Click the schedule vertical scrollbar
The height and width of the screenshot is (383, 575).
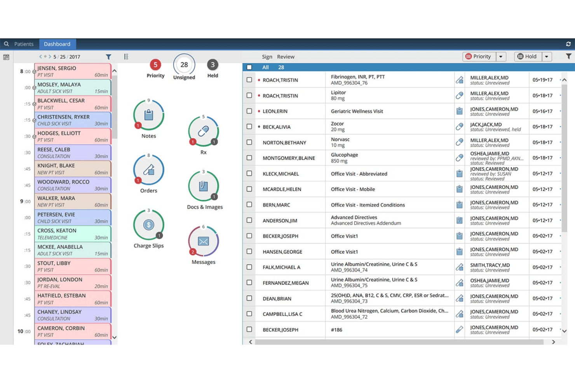(114, 107)
